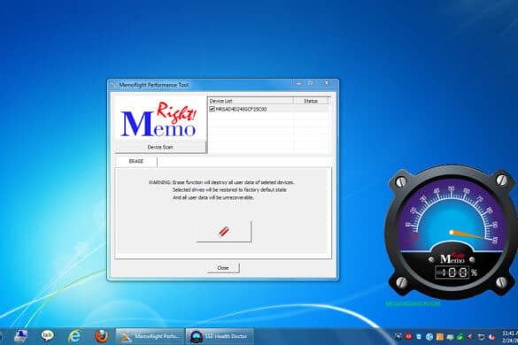This screenshot has width=518, height=345.
Task: Click the volume speaker tray icon
Action: pos(470,337)
